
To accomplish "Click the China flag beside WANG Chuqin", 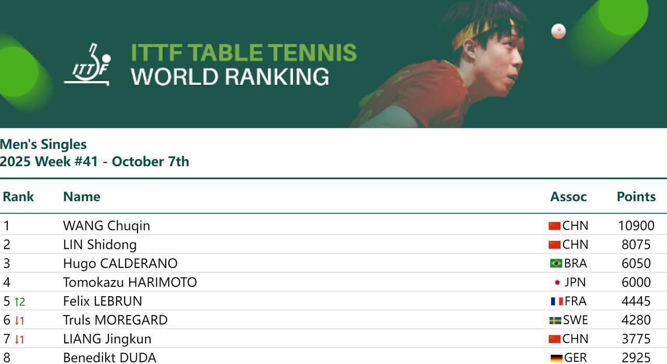I will [x=554, y=226].
